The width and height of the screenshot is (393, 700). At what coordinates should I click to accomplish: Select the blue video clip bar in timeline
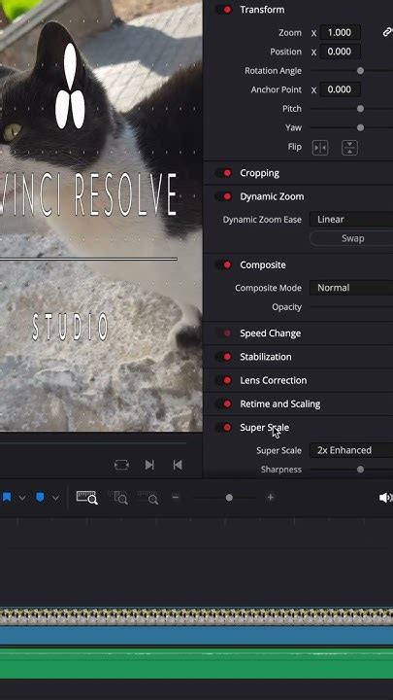[x=196, y=635]
